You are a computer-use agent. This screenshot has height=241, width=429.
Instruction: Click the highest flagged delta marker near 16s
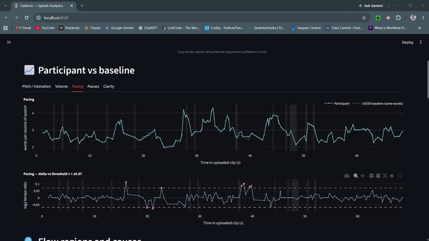(126, 182)
